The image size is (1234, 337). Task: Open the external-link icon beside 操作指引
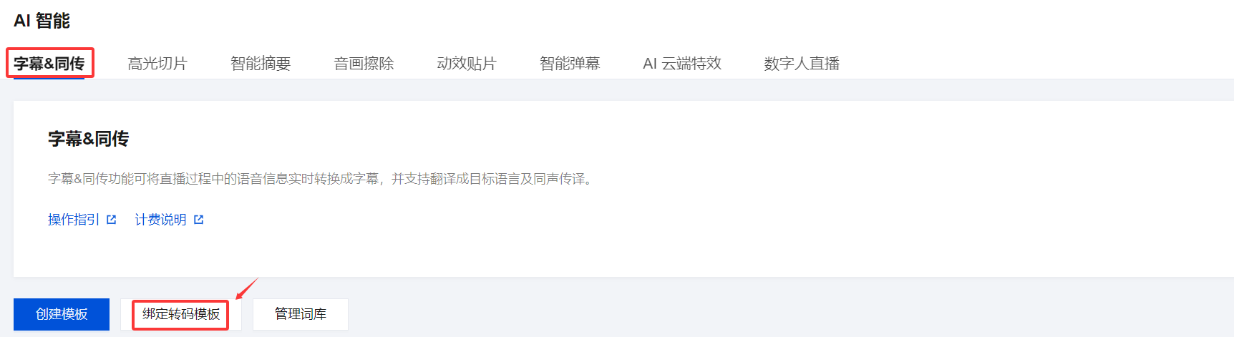coord(111,220)
